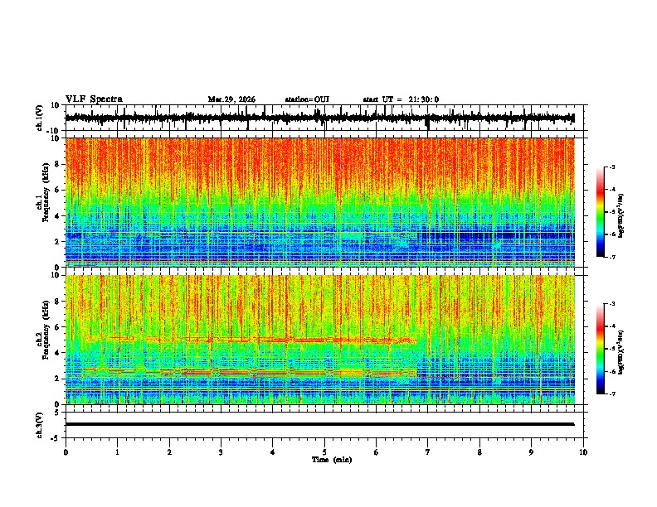Click the log(PSD) label beside ch.2 colorbar

click(x=620, y=352)
